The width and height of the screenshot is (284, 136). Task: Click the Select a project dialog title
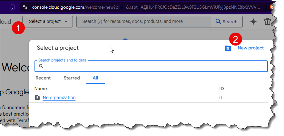[x=58, y=48]
